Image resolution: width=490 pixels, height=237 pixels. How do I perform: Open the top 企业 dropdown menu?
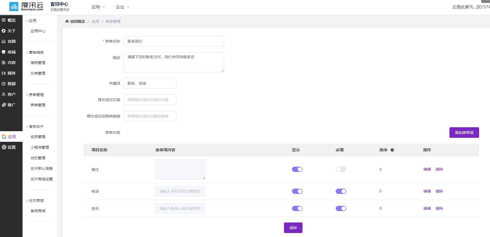pyautogui.click(x=122, y=7)
